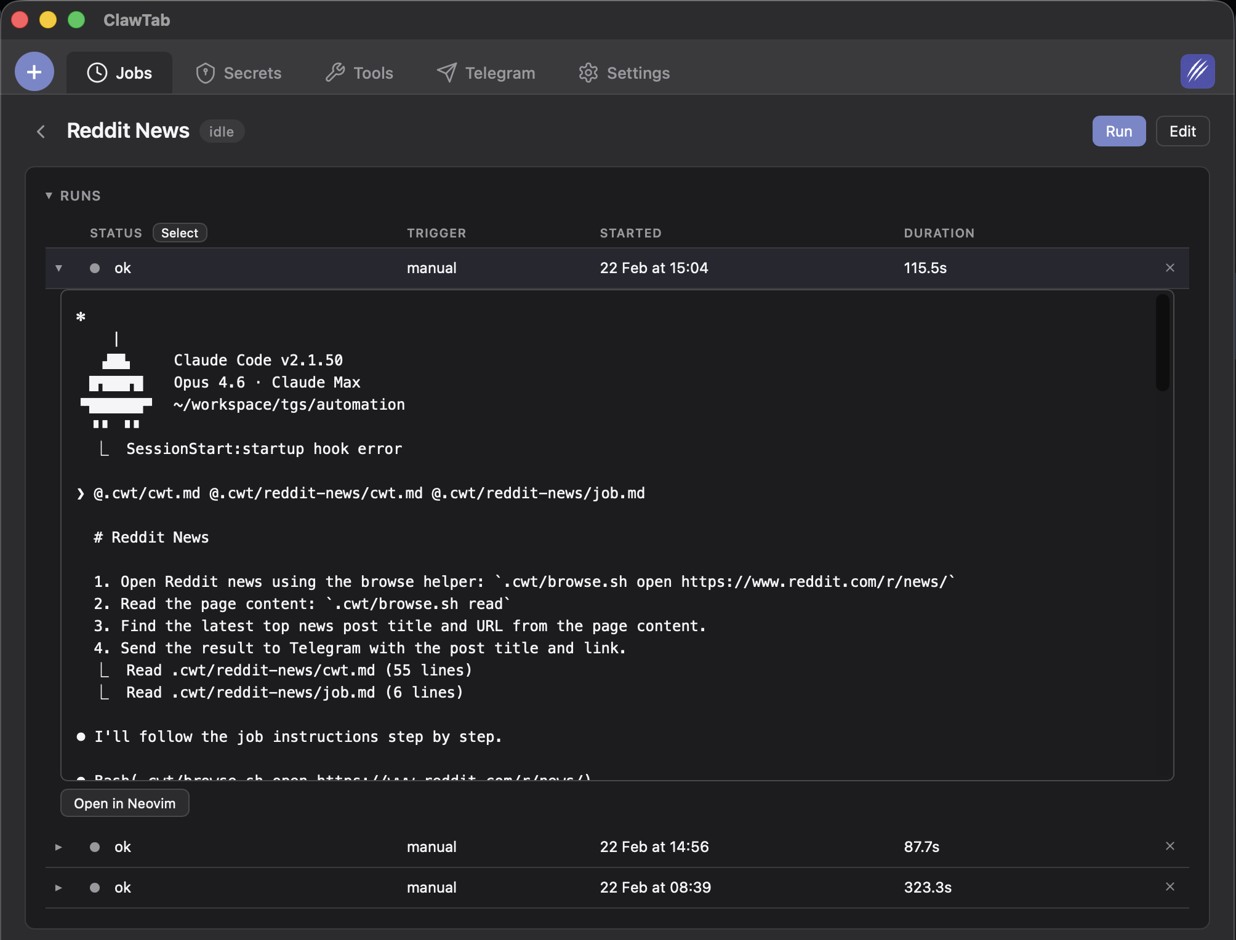Expand the 22 Feb 08:39 run
The image size is (1236, 940).
tap(58, 887)
